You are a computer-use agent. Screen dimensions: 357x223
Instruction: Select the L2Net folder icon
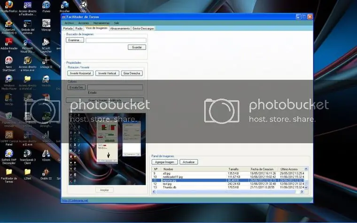28,174
